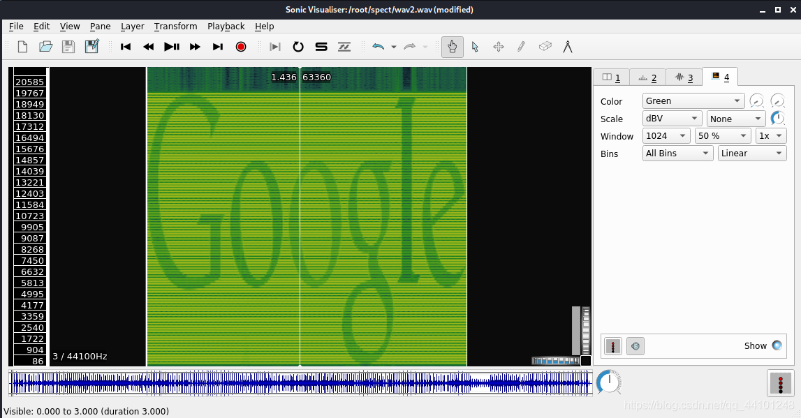Screen dimensions: 801x418
Task: Jump to the end of audio
Action: (218, 47)
